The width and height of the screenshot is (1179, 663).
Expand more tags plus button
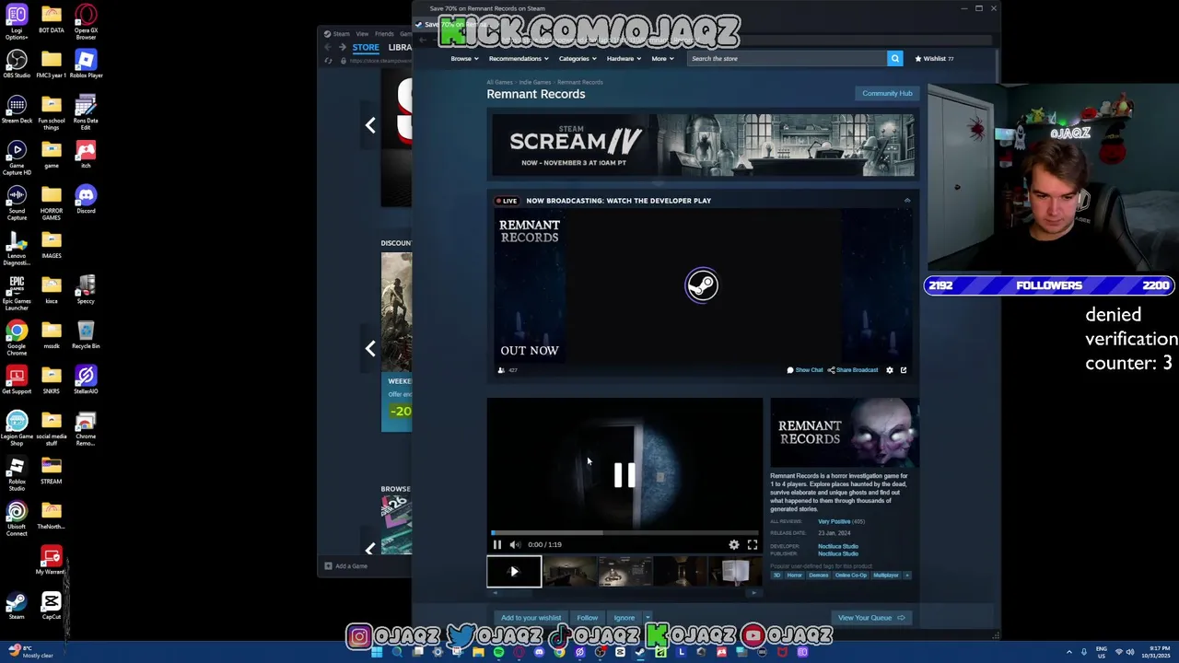(x=906, y=576)
